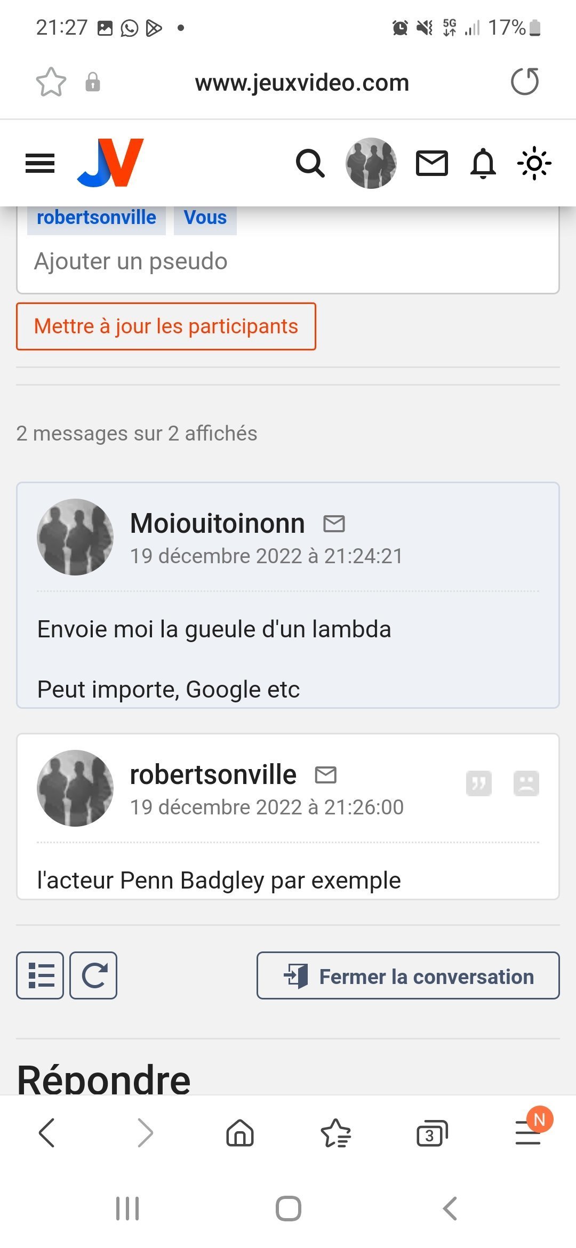The height and width of the screenshot is (1248, 576).
Task: Open browser menu with N badge
Action: pos(528,1132)
